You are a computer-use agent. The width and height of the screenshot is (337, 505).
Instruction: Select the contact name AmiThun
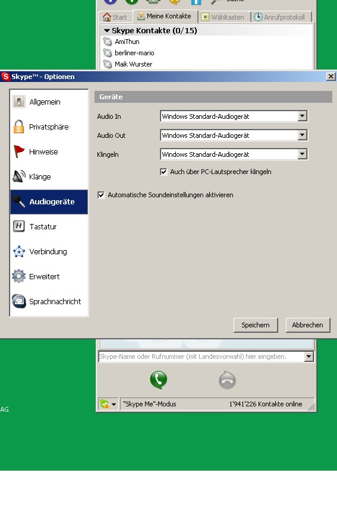(127, 42)
